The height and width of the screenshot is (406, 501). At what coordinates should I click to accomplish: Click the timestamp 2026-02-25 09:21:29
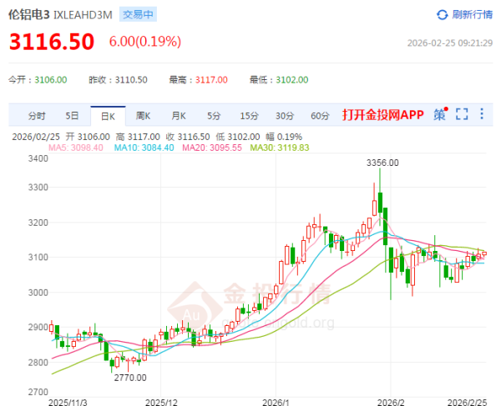click(450, 43)
